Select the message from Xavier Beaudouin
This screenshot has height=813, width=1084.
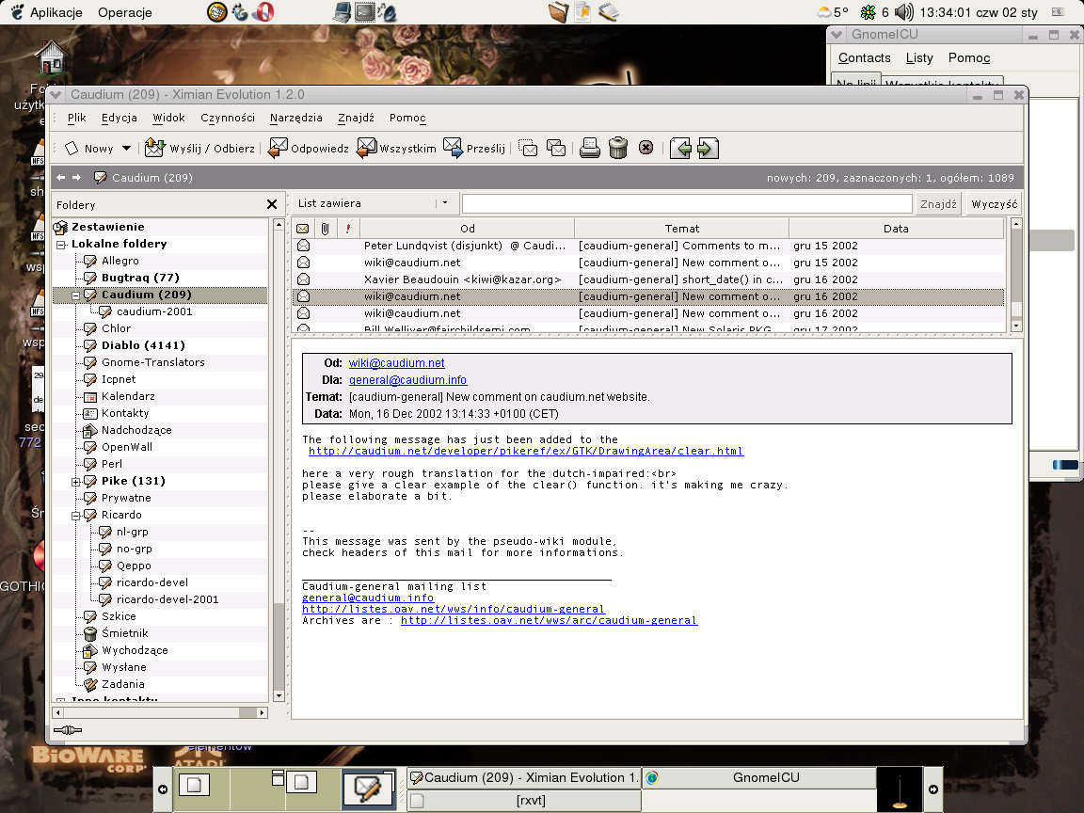(647, 279)
